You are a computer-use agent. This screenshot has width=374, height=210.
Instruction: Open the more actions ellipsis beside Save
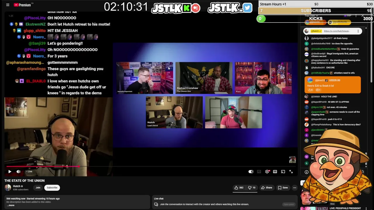pyautogui.click(x=295, y=188)
